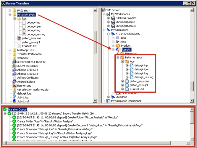Click the Android Eclipse shortcut icon

tap(14, 82)
